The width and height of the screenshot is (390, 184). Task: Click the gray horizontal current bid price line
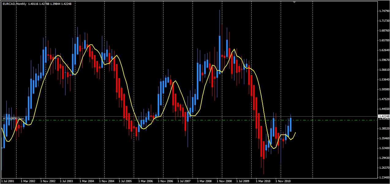pos(190,116)
